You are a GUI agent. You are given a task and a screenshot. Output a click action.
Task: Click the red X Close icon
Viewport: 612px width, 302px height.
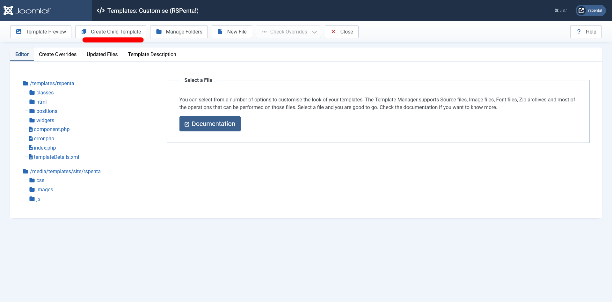tap(333, 32)
